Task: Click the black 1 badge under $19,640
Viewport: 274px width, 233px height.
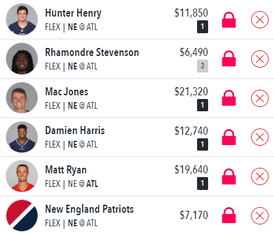Action: click(x=203, y=183)
